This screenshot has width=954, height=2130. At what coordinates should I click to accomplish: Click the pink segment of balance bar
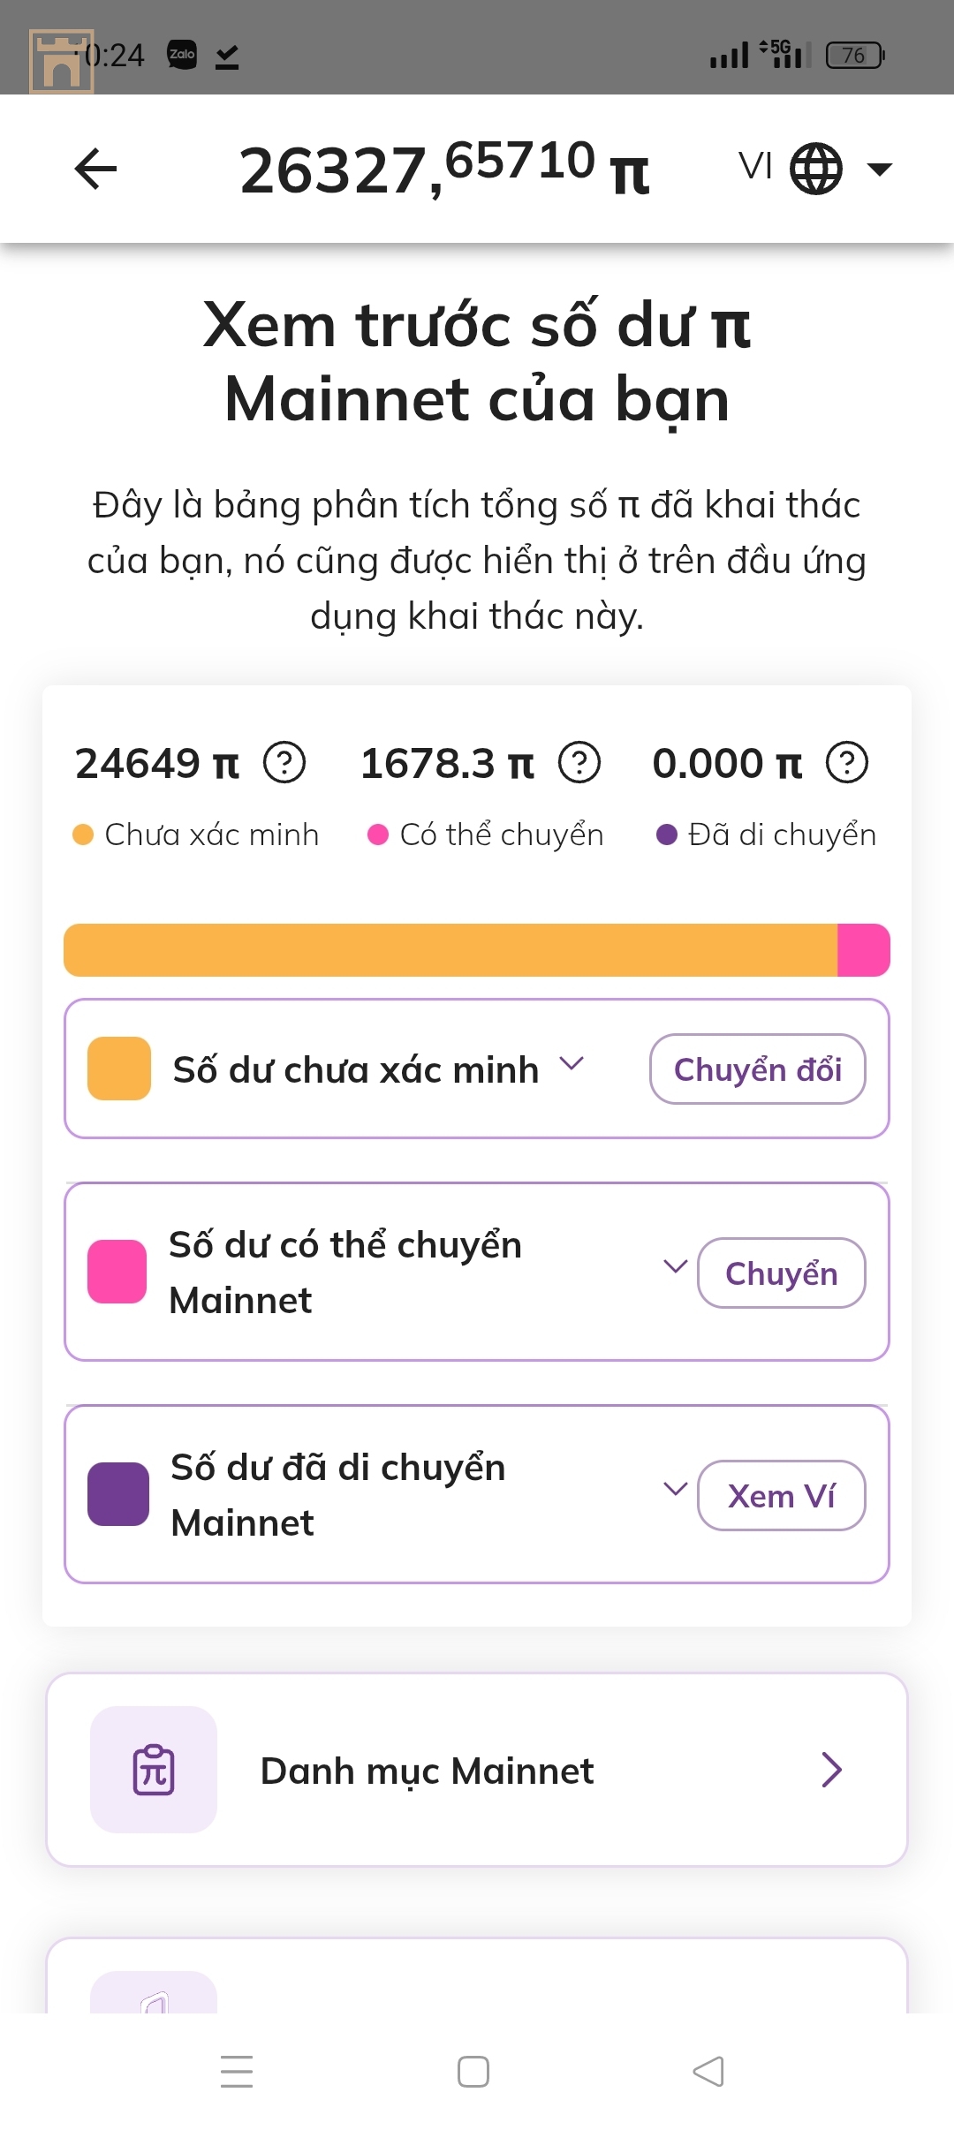pyautogui.click(x=863, y=950)
